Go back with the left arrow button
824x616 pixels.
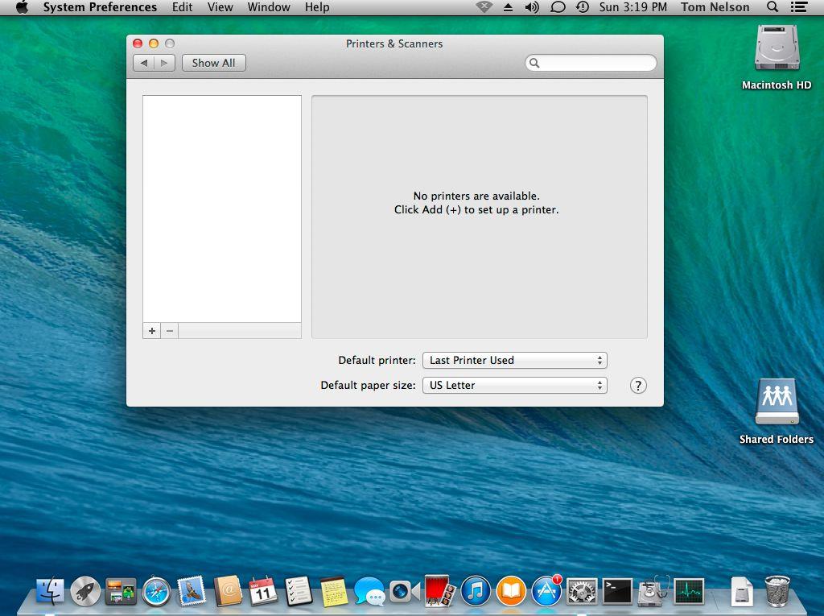coord(143,63)
